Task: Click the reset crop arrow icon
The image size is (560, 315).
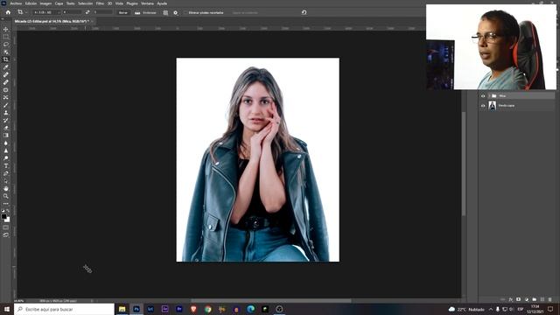Action: pos(304,12)
